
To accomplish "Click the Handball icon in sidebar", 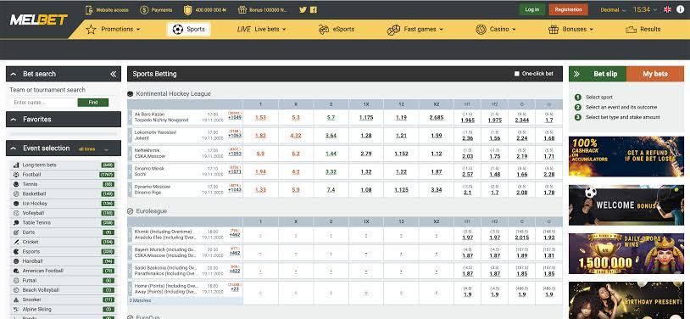I will [16, 261].
